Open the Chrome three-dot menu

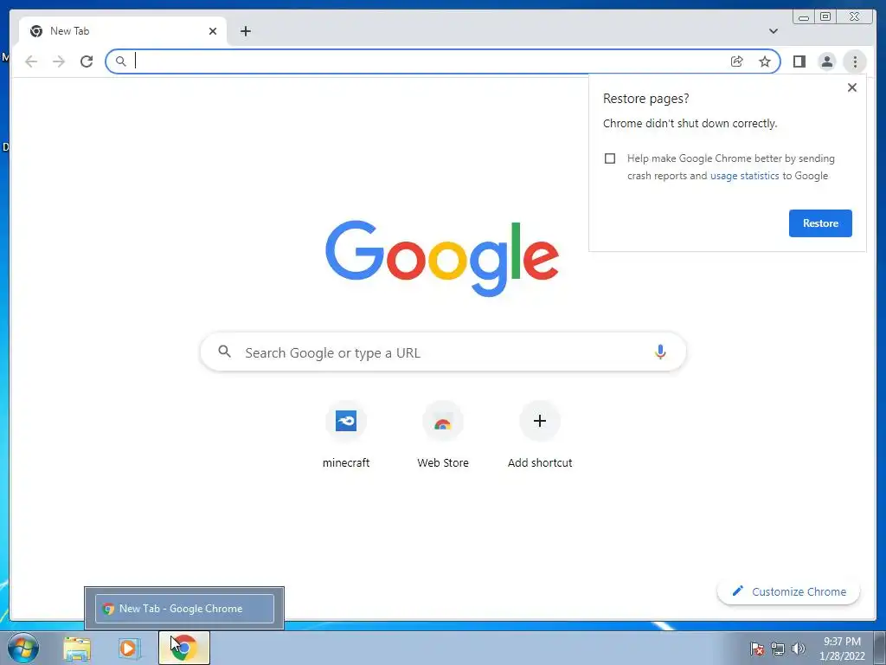(855, 61)
